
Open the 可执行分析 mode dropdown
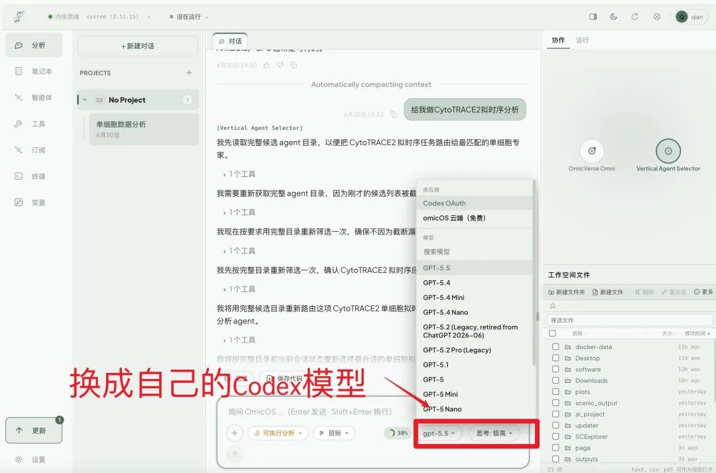pos(278,433)
